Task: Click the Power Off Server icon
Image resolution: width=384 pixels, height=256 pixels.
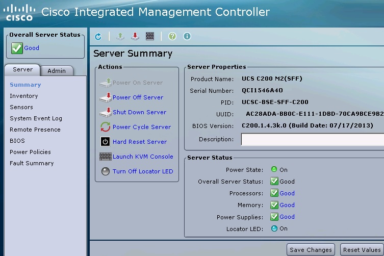Action: click(106, 97)
